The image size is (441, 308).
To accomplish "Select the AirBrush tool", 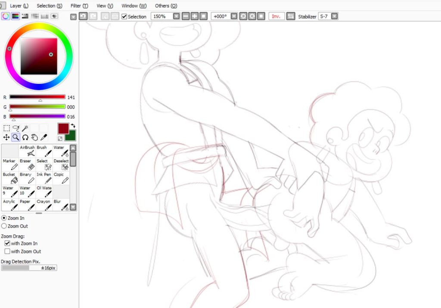I will [28, 151].
